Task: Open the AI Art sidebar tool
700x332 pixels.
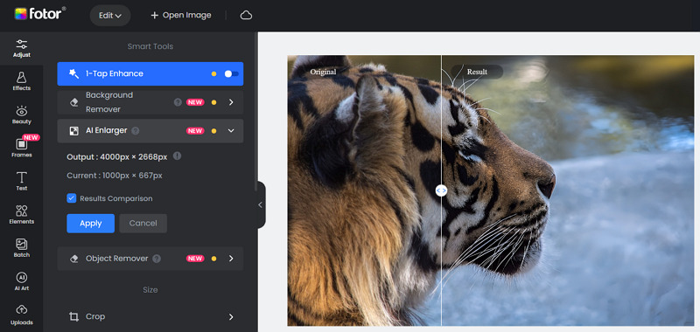Action: (21, 281)
